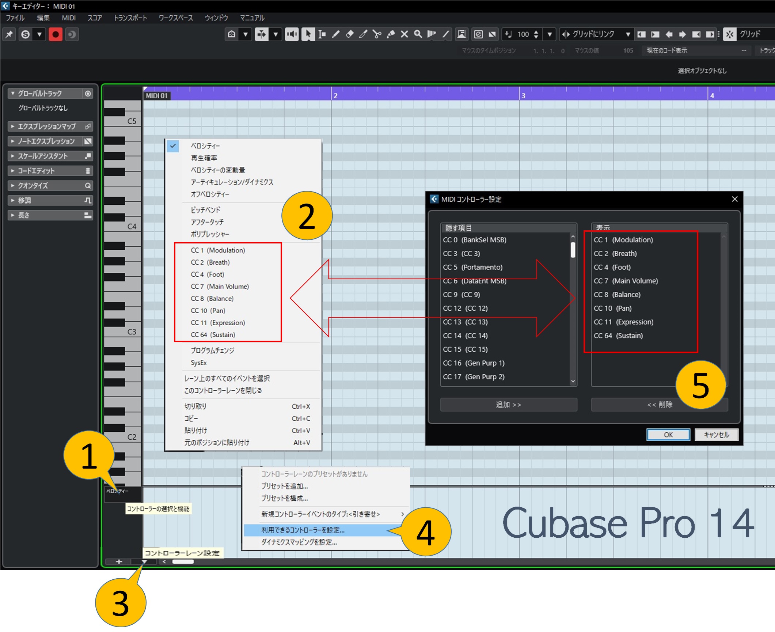
Task: Select the comb-shaped tool
Action: point(432,34)
